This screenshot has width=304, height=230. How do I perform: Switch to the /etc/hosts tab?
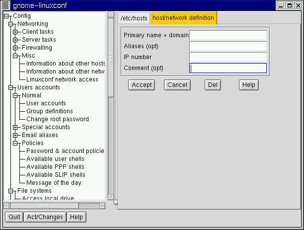(134, 18)
